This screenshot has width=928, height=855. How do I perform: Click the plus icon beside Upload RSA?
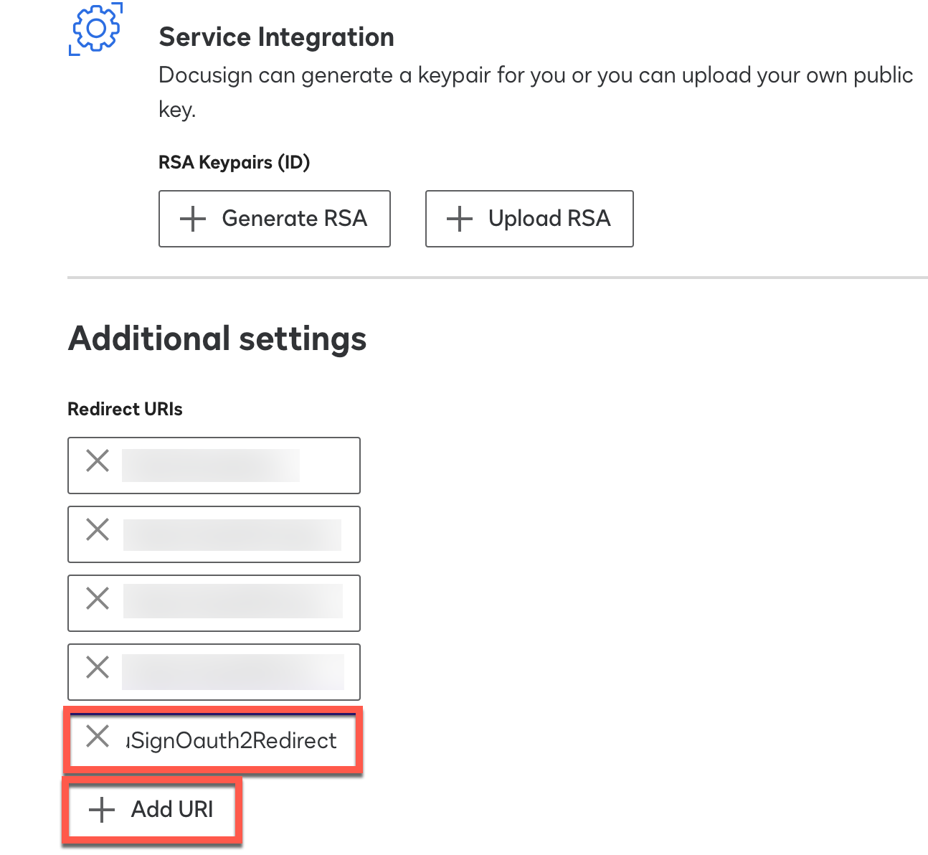(459, 219)
